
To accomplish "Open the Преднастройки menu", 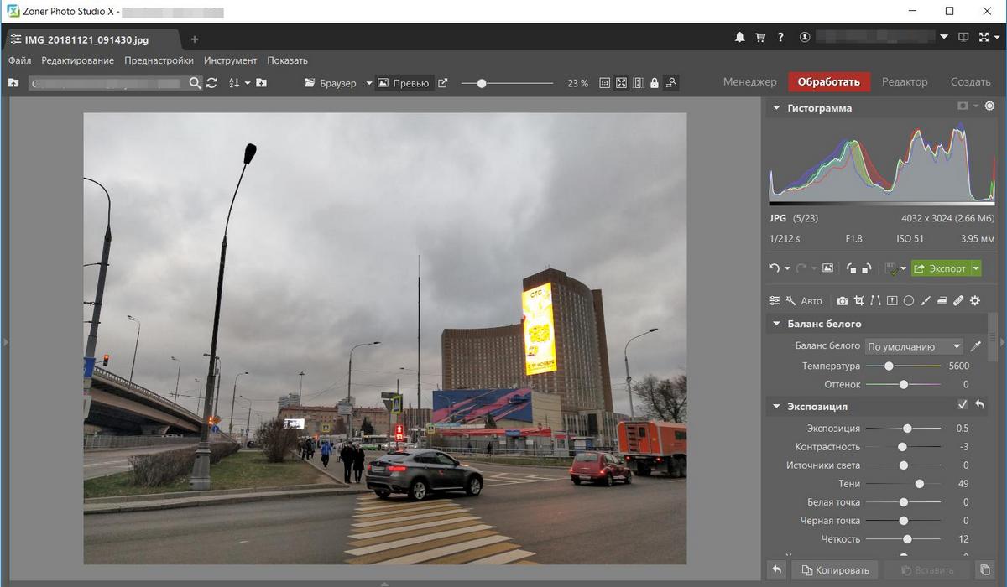I will point(157,60).
